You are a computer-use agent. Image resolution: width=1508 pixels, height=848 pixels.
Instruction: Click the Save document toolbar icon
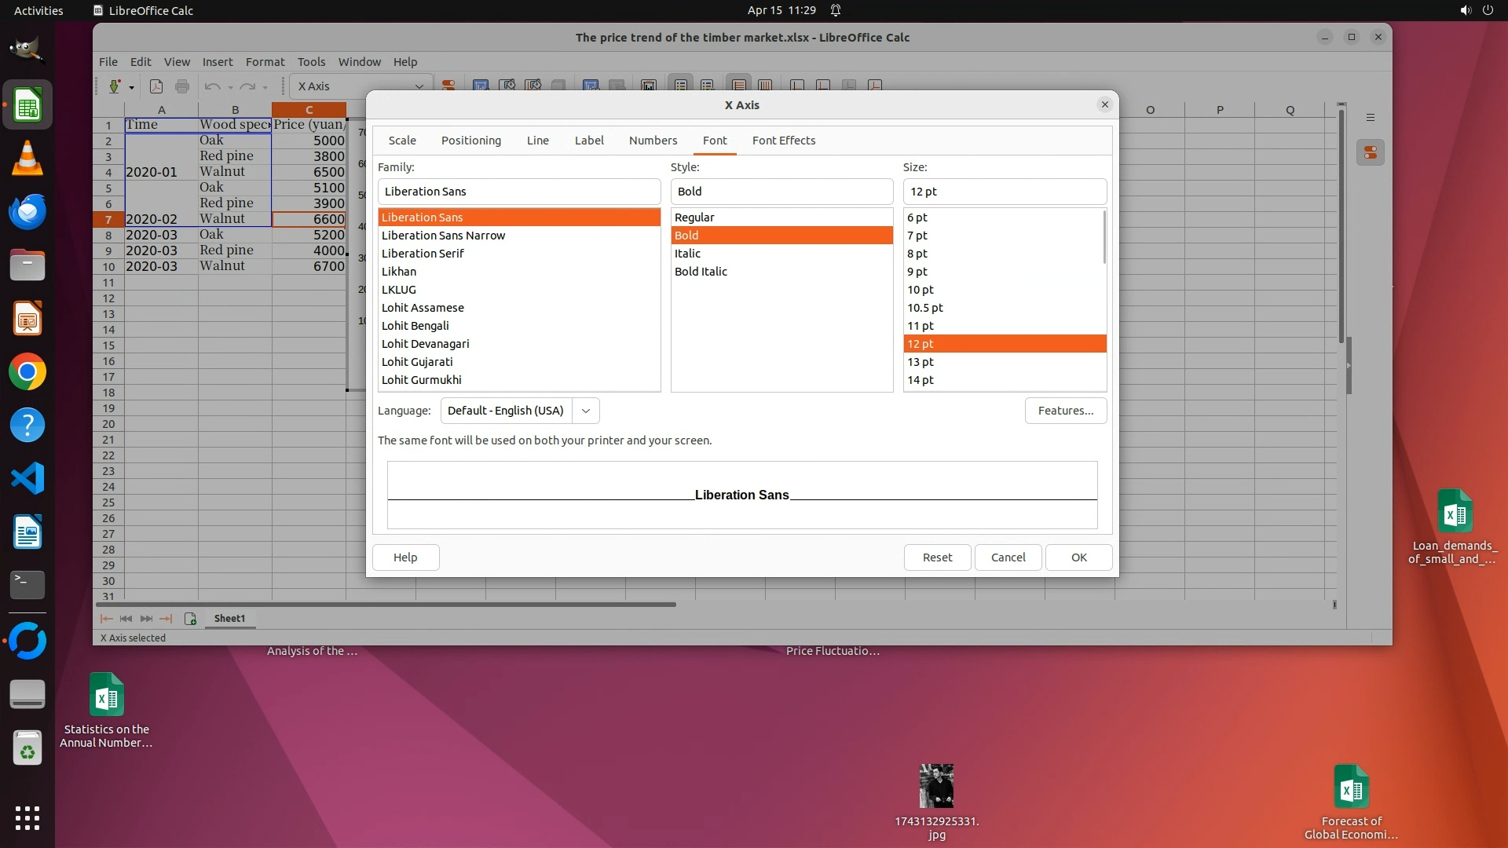(115, 86)
